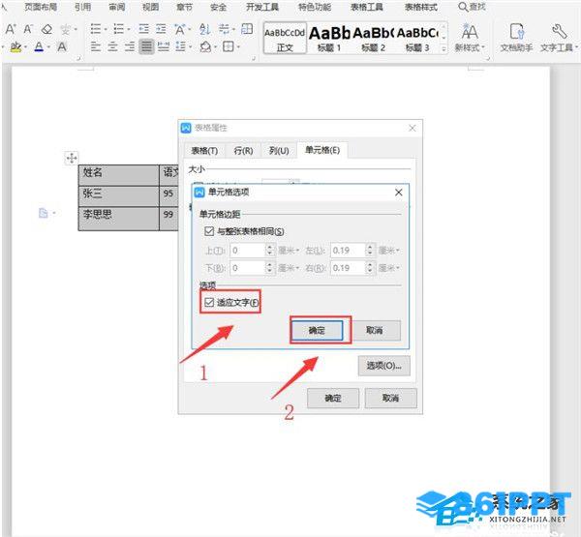Switch to 表格(T) tab in dialog
The image size is (581, 537).
(204, 150)
